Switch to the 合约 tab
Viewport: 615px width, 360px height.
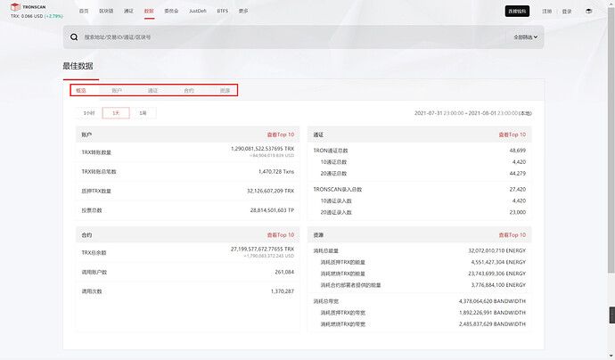[189, 90]
